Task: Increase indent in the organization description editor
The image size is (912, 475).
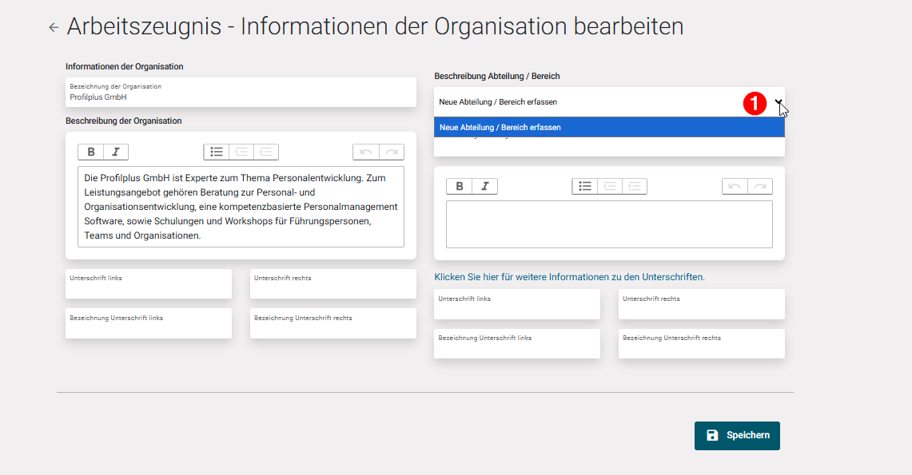Action: pos(265,152)
